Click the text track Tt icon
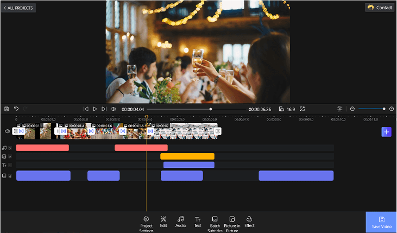Screen dimensions: 397x233 [x=4, y=165]
